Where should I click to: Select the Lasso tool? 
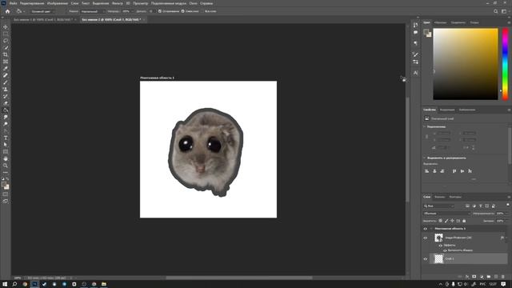tap(6, 41)
